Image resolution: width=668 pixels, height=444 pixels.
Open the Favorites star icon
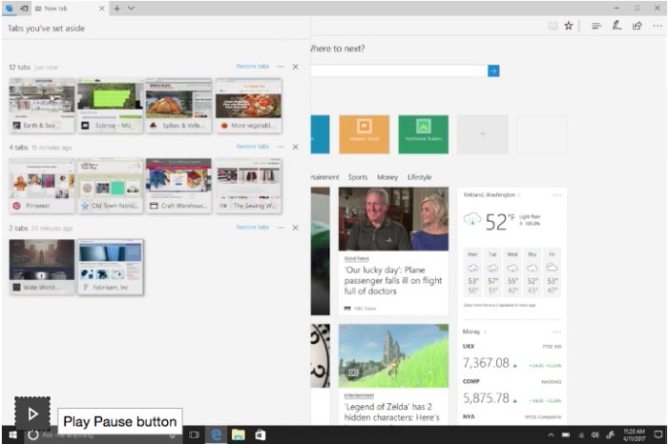coord(569,26)
